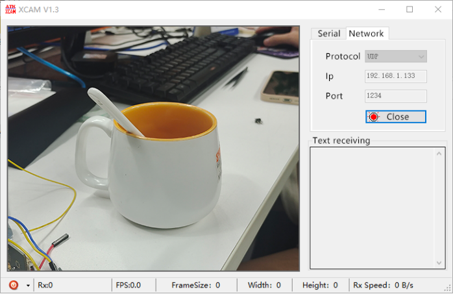
Task: Minimize the XCAM window
Action: point(382,10)
